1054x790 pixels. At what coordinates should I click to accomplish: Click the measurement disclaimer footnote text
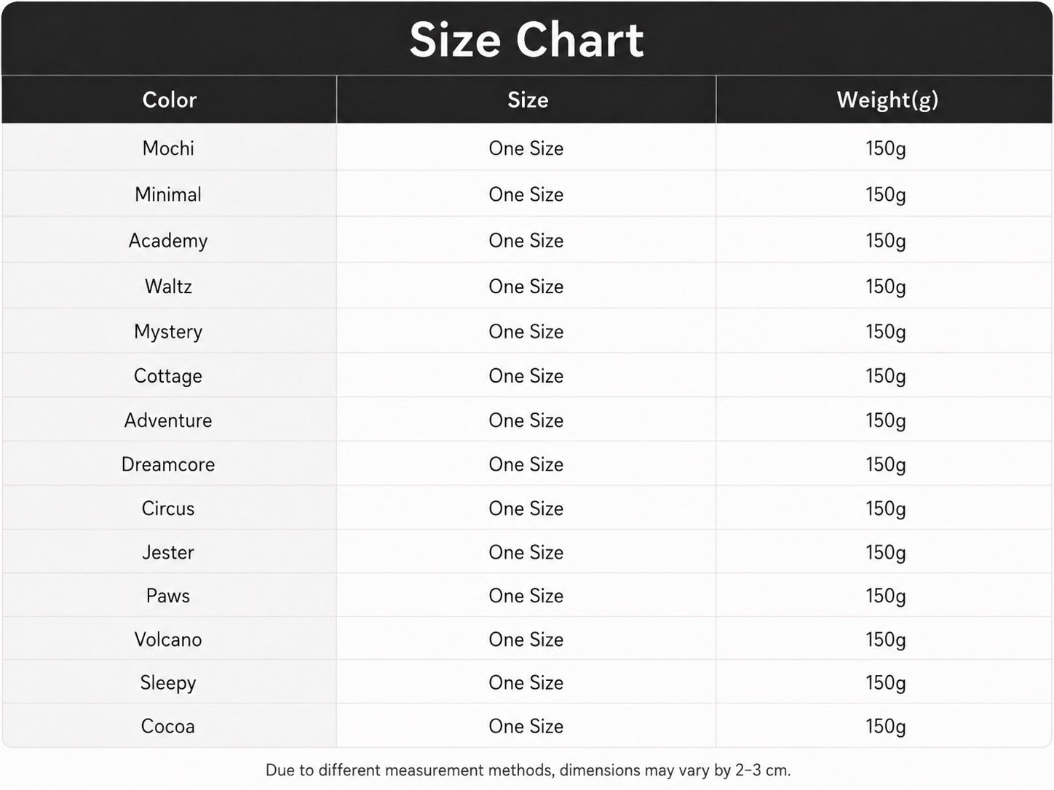(528, 770)
